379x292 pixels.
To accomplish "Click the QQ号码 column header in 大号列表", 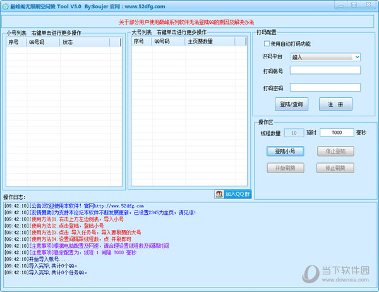I will coord(168,41).
